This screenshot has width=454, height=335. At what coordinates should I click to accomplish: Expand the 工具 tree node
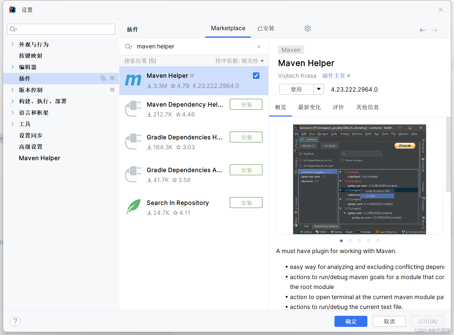(x=13, y=124)
